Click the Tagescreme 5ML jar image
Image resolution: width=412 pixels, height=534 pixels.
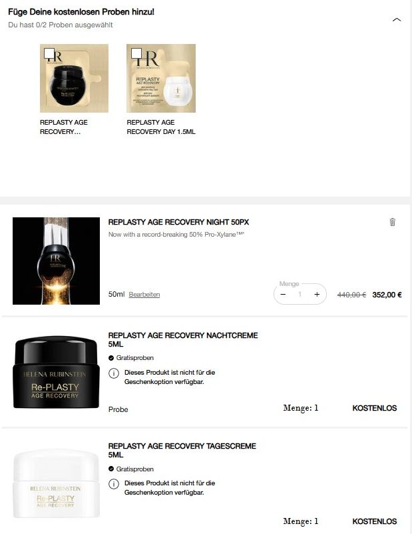56,483
